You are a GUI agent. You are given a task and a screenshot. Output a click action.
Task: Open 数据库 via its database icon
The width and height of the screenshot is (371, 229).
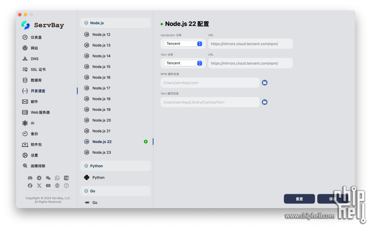point(25,80)
